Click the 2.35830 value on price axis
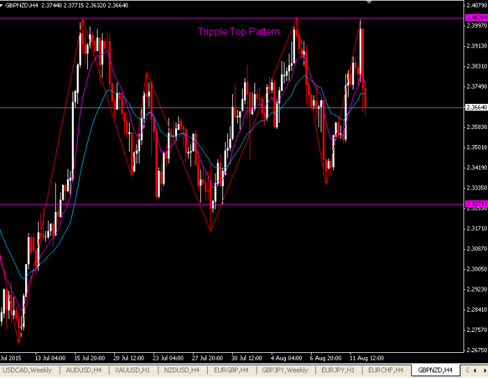Image resolution: width=488 pixels, height=378 pixels. coord(477,127)
